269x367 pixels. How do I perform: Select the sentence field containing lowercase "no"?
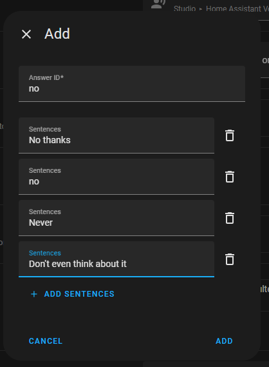click(116, 177)
